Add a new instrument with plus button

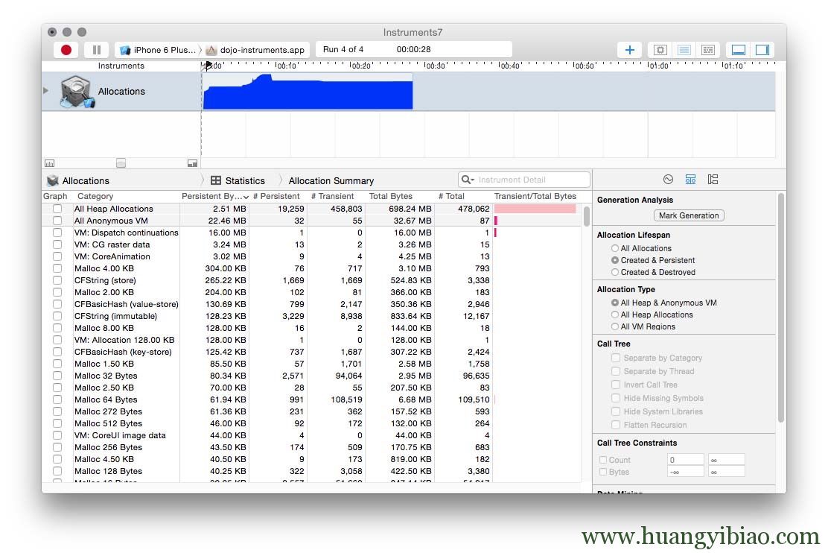(x=629, y=50)
